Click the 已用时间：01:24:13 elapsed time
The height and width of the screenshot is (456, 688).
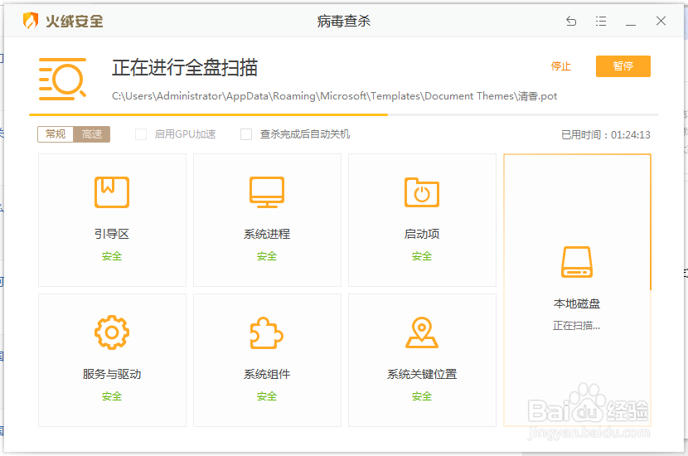606,135
